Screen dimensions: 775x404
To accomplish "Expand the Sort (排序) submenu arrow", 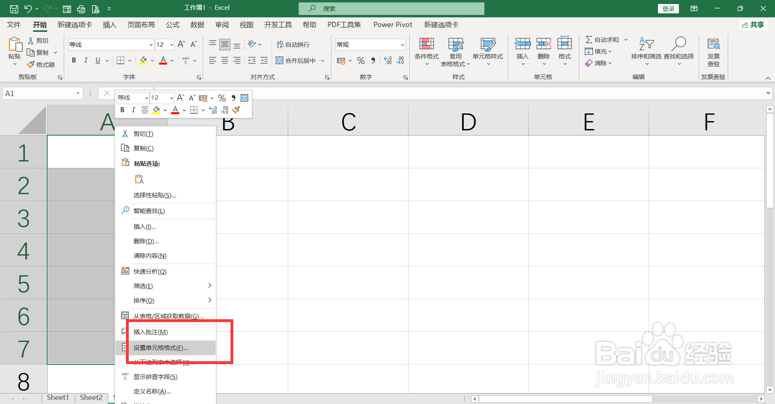I will [209, 300].
